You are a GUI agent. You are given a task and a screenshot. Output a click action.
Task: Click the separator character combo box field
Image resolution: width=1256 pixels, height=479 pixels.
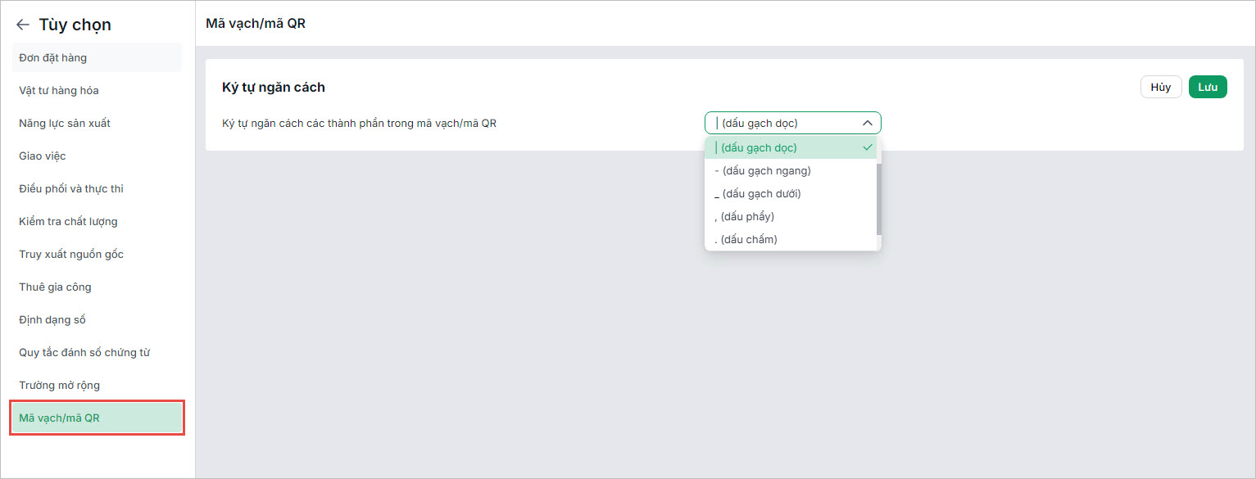[x=792, y=124]
